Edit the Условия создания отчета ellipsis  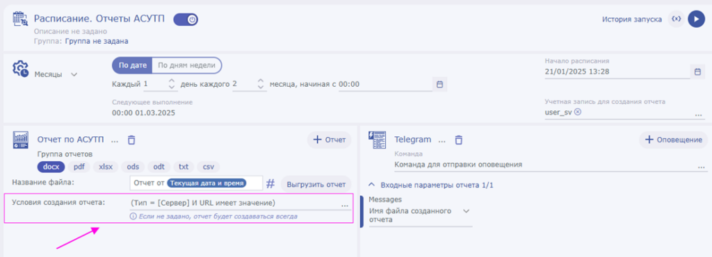pos(345,206)
